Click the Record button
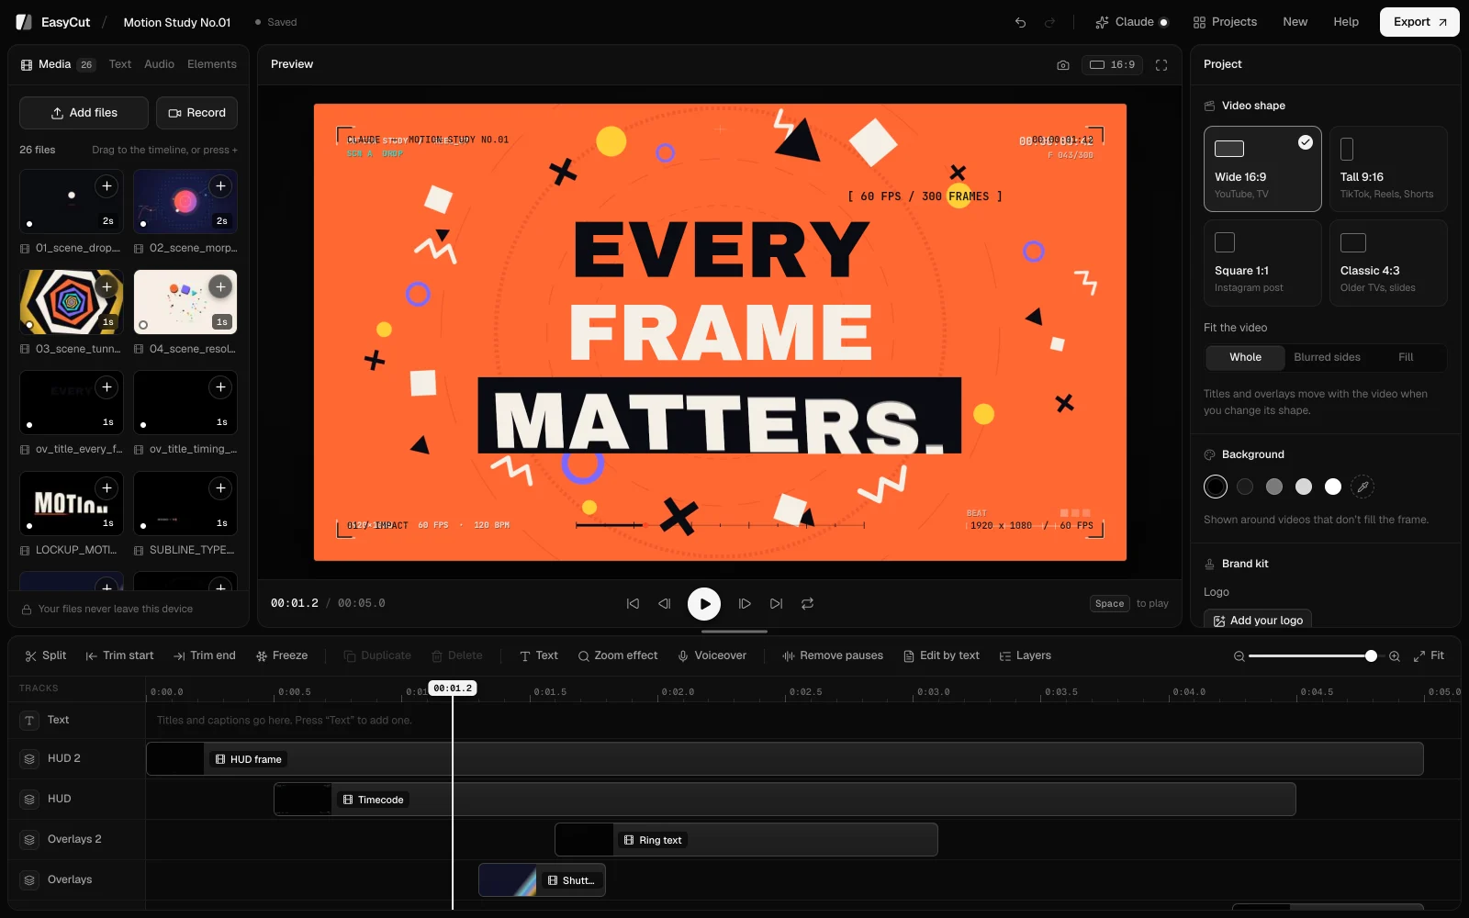1469x918 pixels. (196, 113)
